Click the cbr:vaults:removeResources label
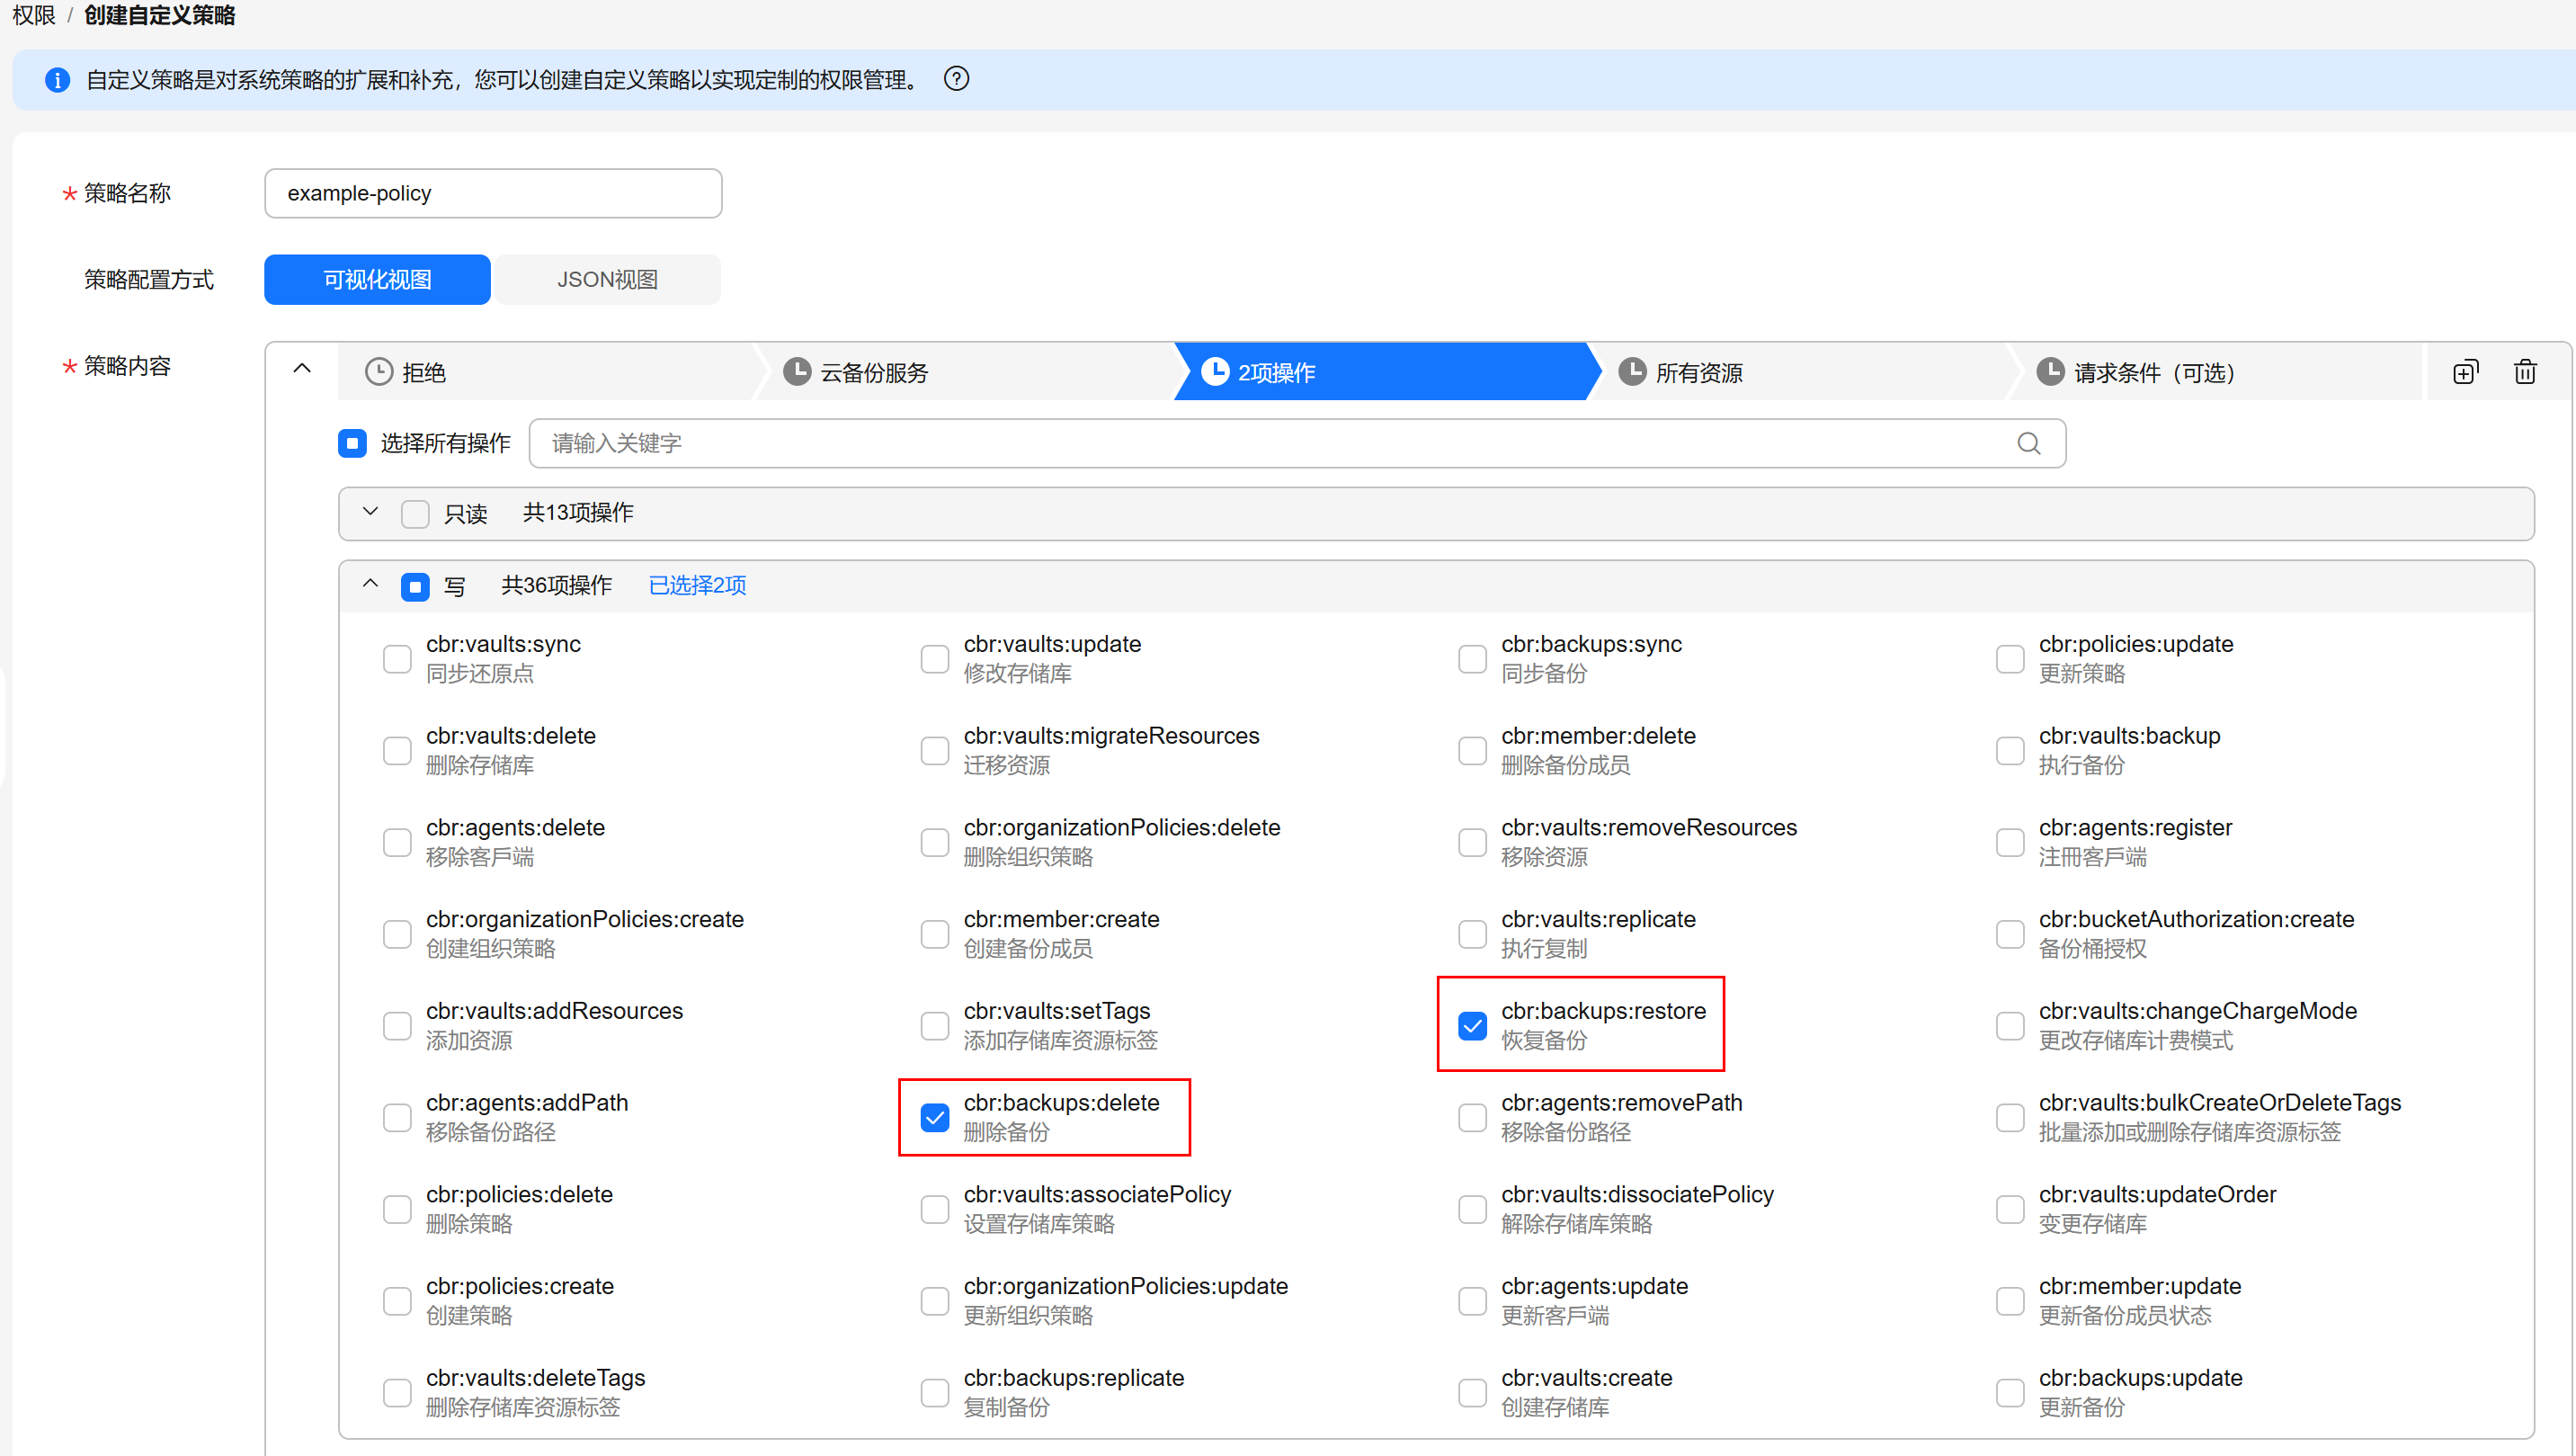 click(x=1649, y=828)
